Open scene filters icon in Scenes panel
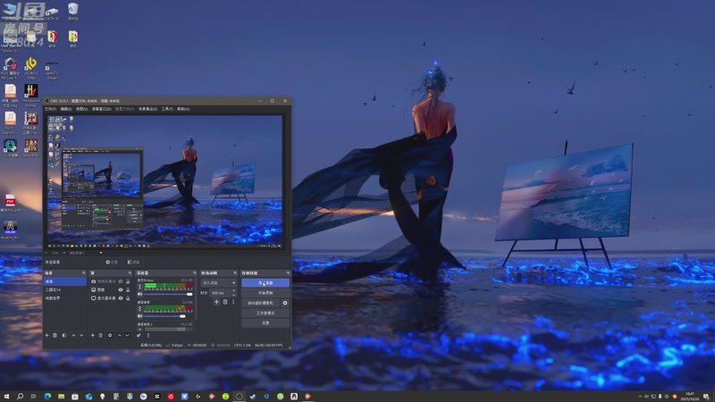Screen dimensions: 715x402 (x=64, y=336)
